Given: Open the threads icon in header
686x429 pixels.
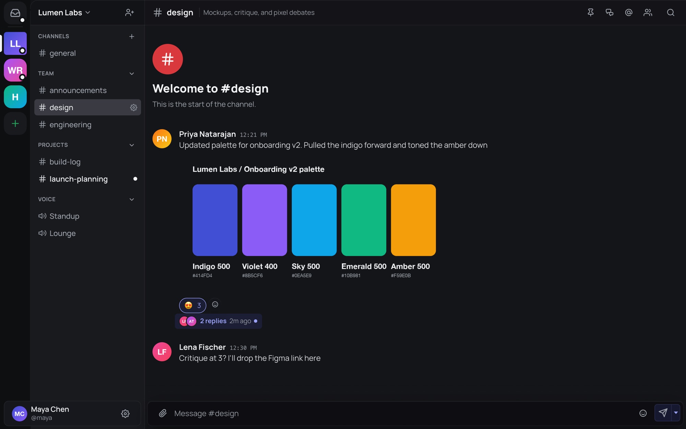Looking at the screenshot, I should pyautogui.click(x=610, y=13).
